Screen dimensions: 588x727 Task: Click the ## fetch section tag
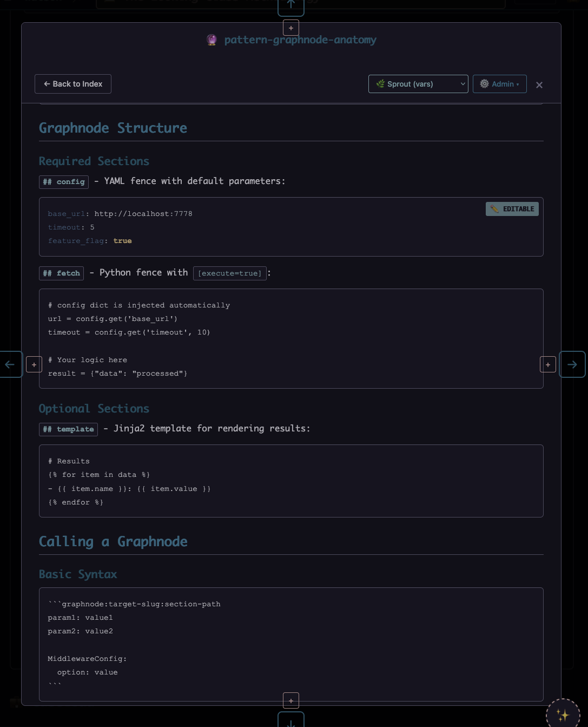pyautogui.click(x=62, y=273)
